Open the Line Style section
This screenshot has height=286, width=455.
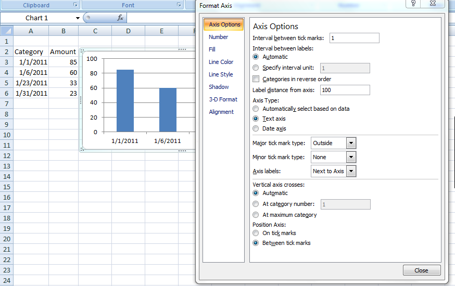pos(221,74)
